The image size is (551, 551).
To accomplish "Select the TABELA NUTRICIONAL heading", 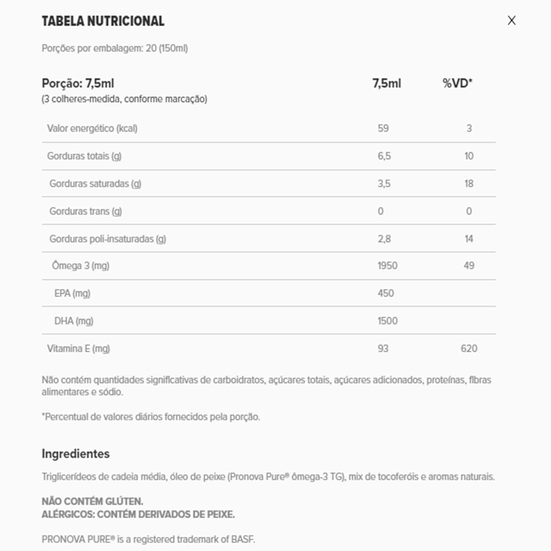I will [x=103, y=21].
